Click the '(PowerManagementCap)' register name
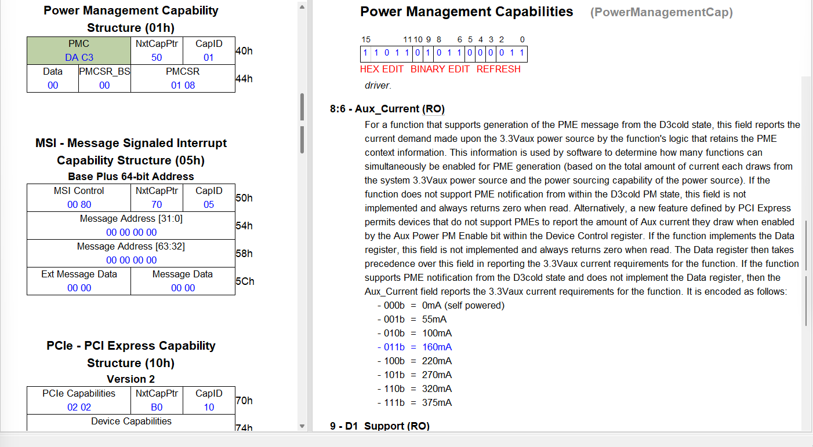The image size is (813, 447). pyautogui.click(x=662, y=12)
